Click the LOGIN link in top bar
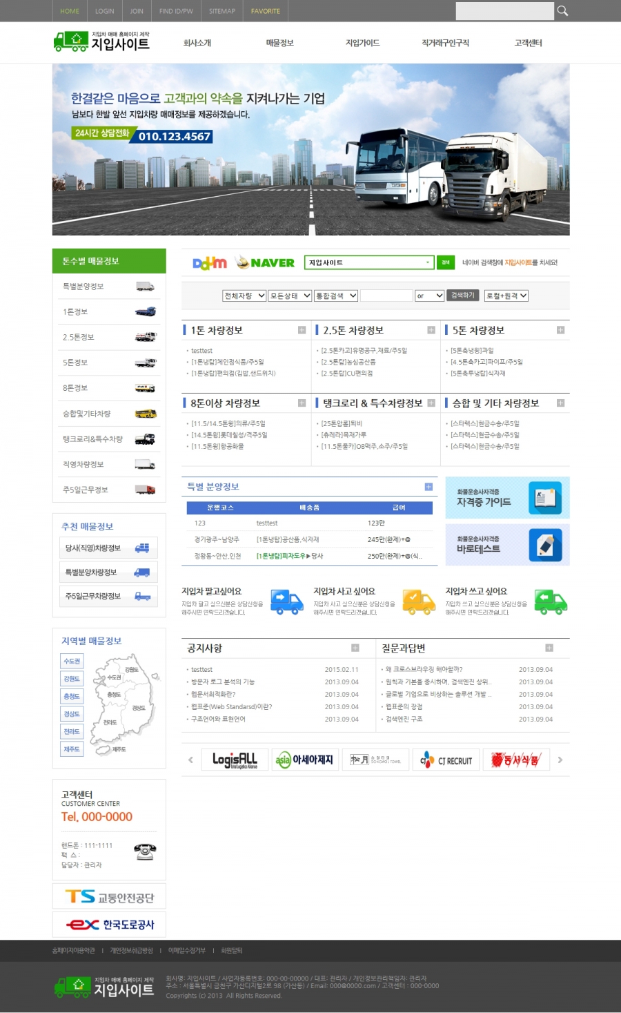Screen dimensions: 621x1013 click(x=105, y=11)
